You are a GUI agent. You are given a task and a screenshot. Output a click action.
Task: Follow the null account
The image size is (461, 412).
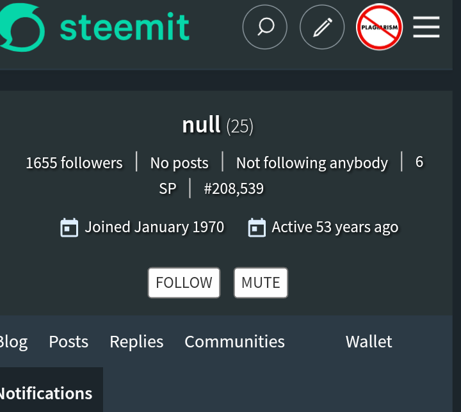click(184, 283)
